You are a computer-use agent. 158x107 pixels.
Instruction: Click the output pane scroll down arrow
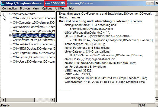pyautogui.click(x=157, y=100)
